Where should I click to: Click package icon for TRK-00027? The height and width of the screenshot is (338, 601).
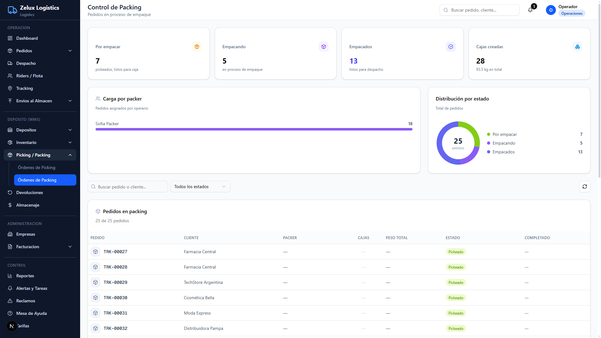[95, 252]
